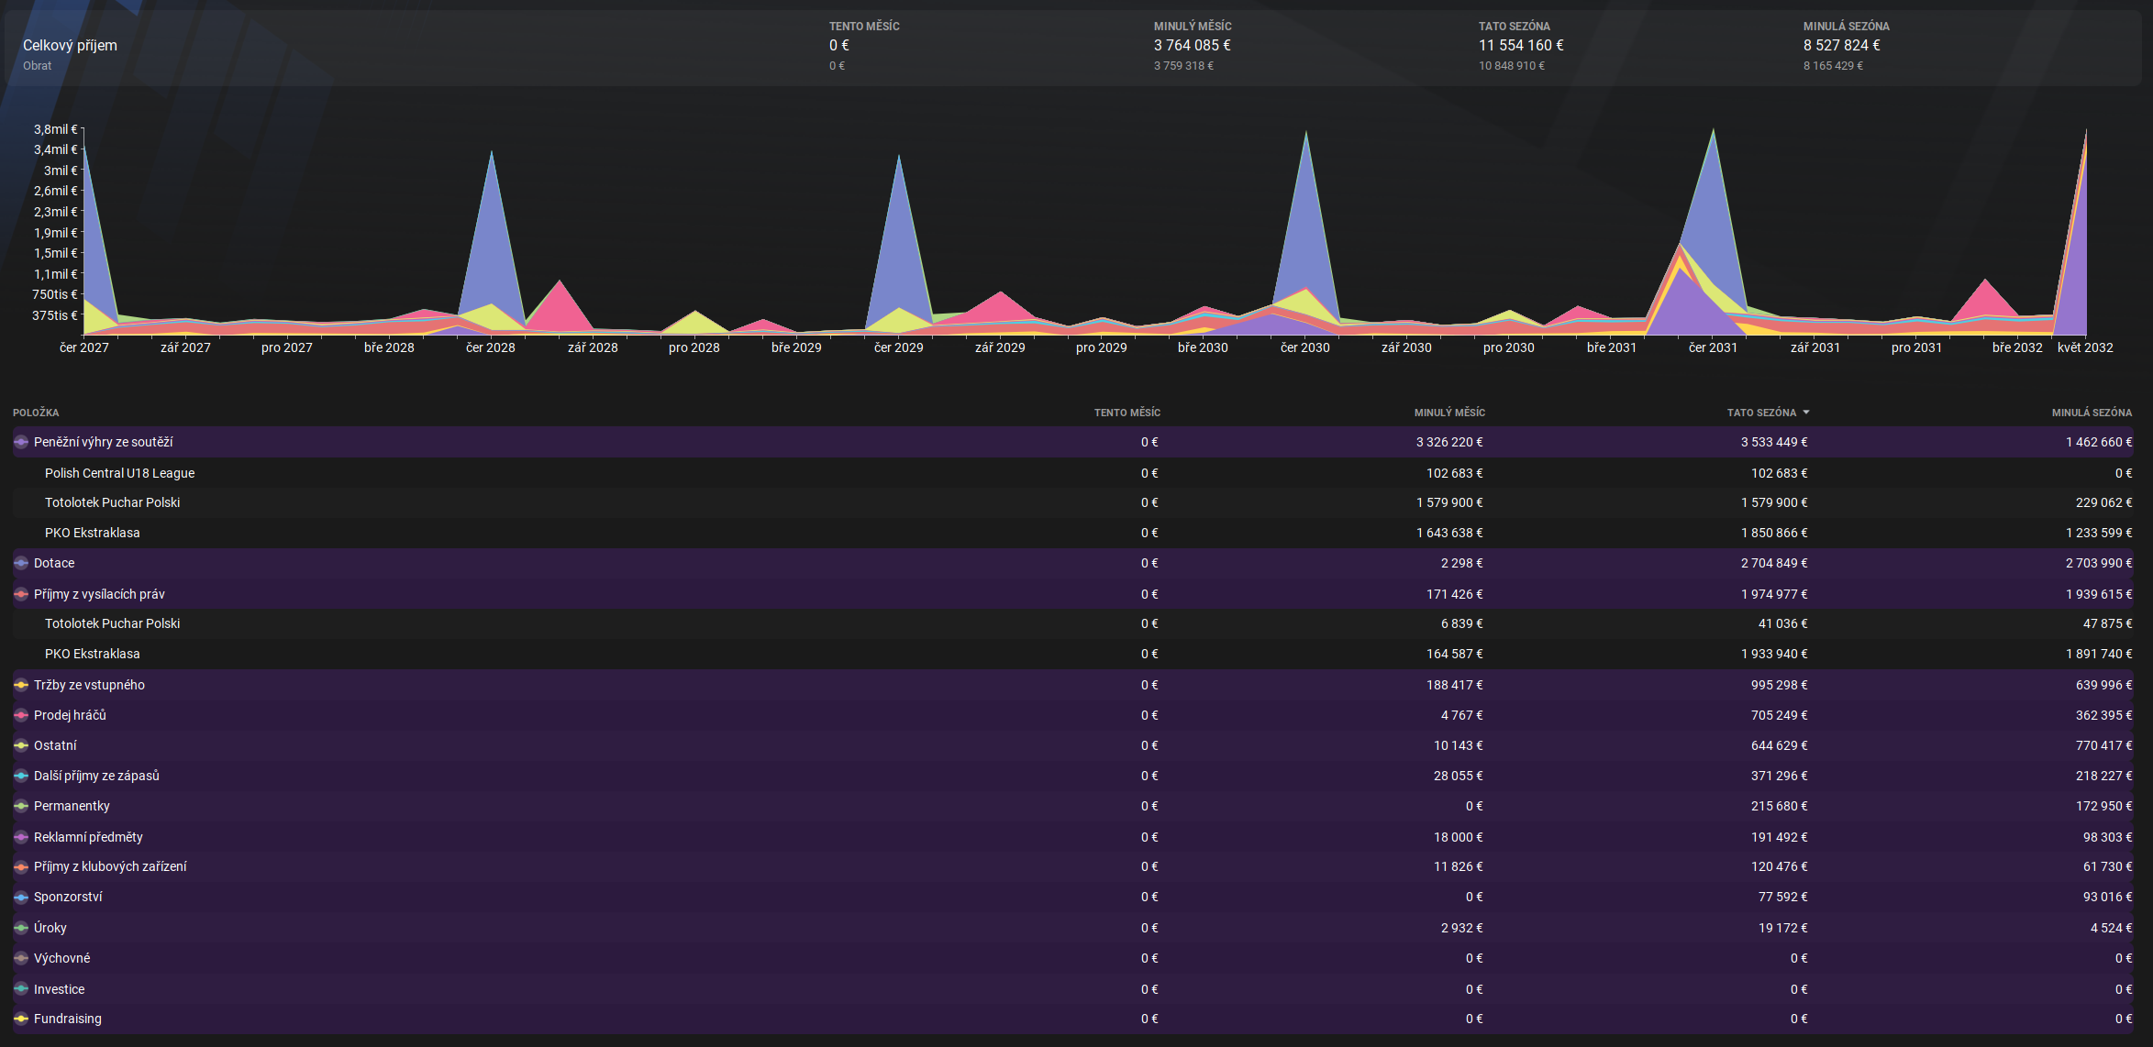Click the Tržby ze vstupného legend icon
Viewport: 2153px width, 1047px height.
pos(21,685)
